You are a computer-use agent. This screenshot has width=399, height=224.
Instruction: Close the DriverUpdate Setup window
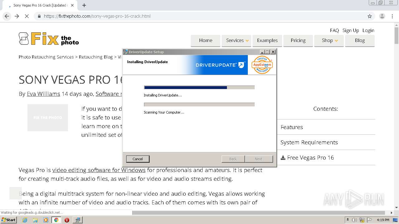pyautogui.click(x=273, y=52)
